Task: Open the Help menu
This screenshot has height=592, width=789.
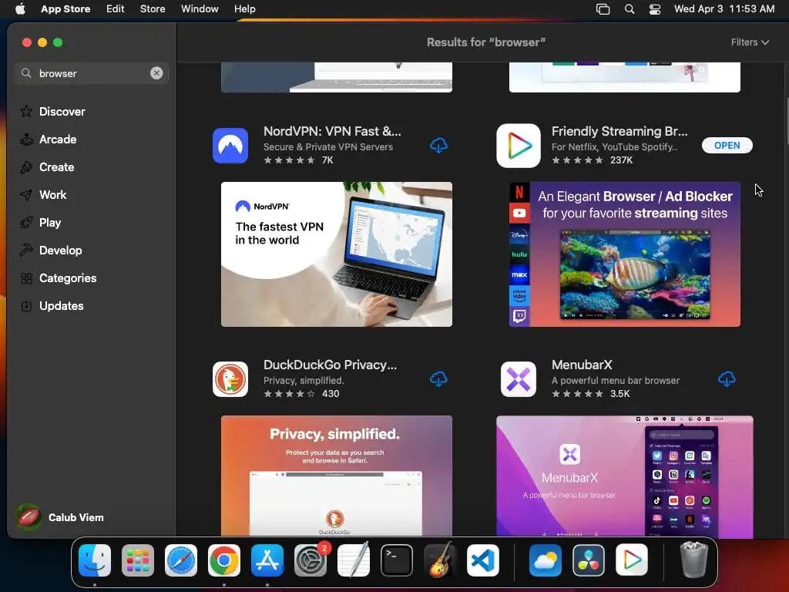Action: 244,8
